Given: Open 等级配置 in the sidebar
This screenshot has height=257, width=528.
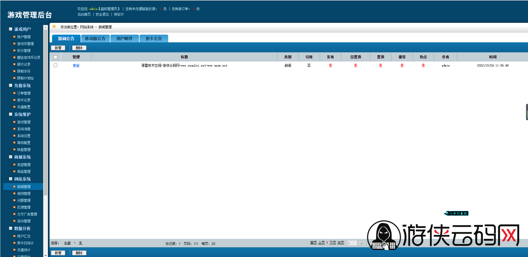Looking at the screenshot, I should (x=24, y=143).
